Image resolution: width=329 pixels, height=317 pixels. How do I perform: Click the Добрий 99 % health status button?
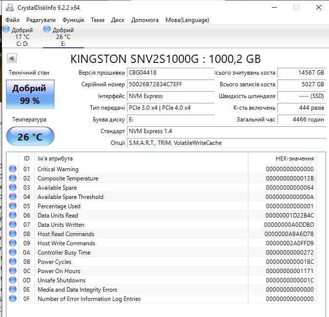tap(30, 94)
